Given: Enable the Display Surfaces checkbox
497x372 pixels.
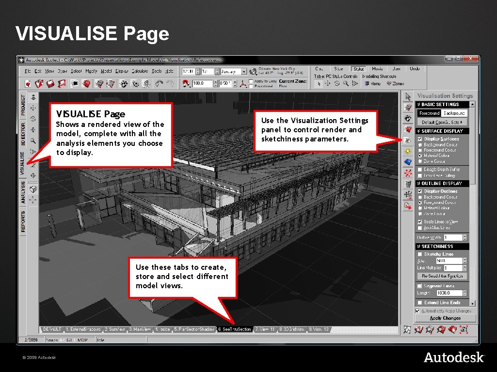Looking at the screenshot, I should click(420, 139).
